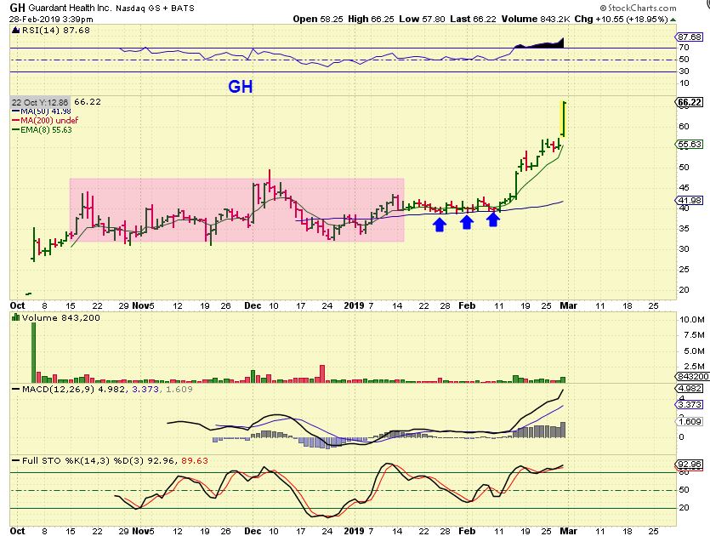
Task: Click the 10.0M label on volume axis
Action: [692, 320]
